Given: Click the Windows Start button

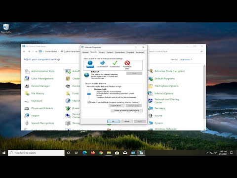Looking at the screenshot, I should (x=4, y=153).
